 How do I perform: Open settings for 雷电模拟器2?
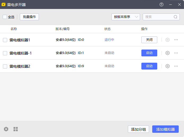[167, 66]
